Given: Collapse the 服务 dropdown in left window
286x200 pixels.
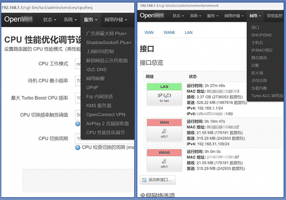Looking at the screenshot, I should tap(91, 20).
